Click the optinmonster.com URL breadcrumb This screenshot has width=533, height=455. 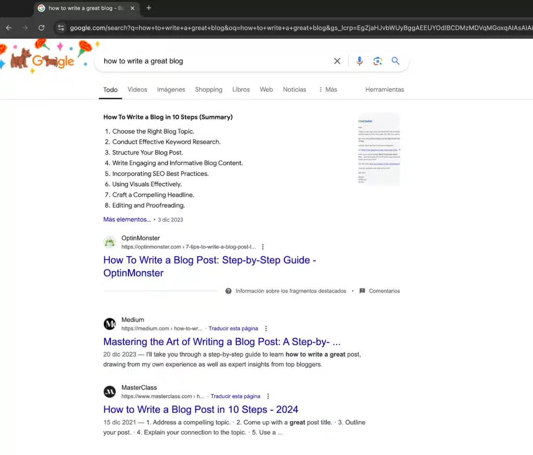tap(188, 247)
